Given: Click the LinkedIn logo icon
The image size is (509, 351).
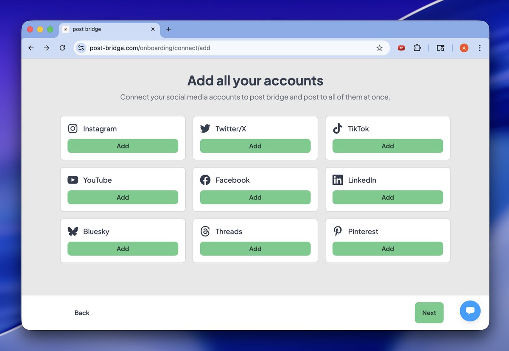Looking at the screenshot, I should [338, 180].
